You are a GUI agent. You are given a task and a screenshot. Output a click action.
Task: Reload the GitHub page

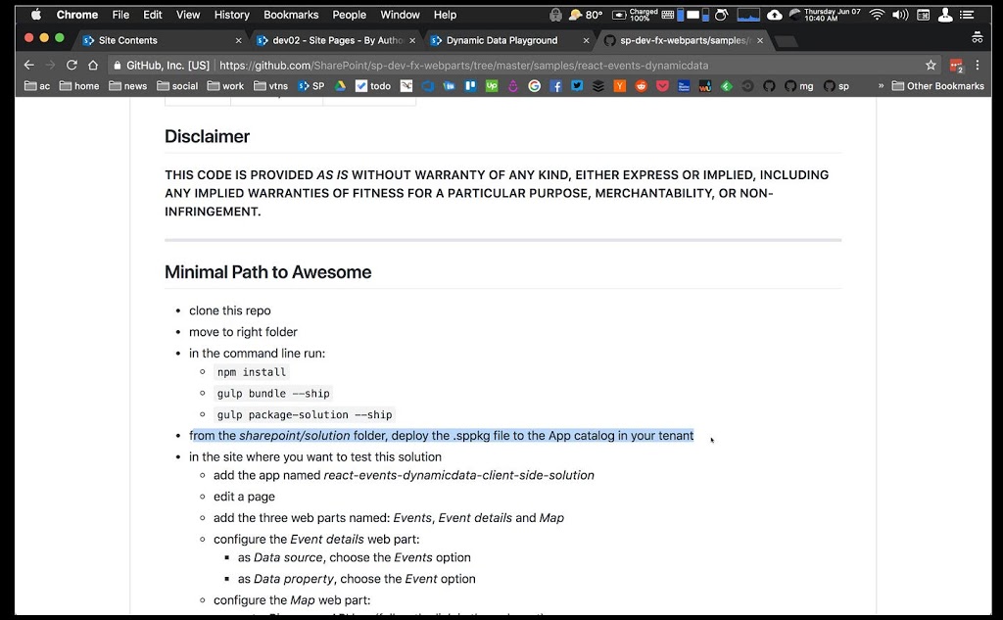click(72, 65)
